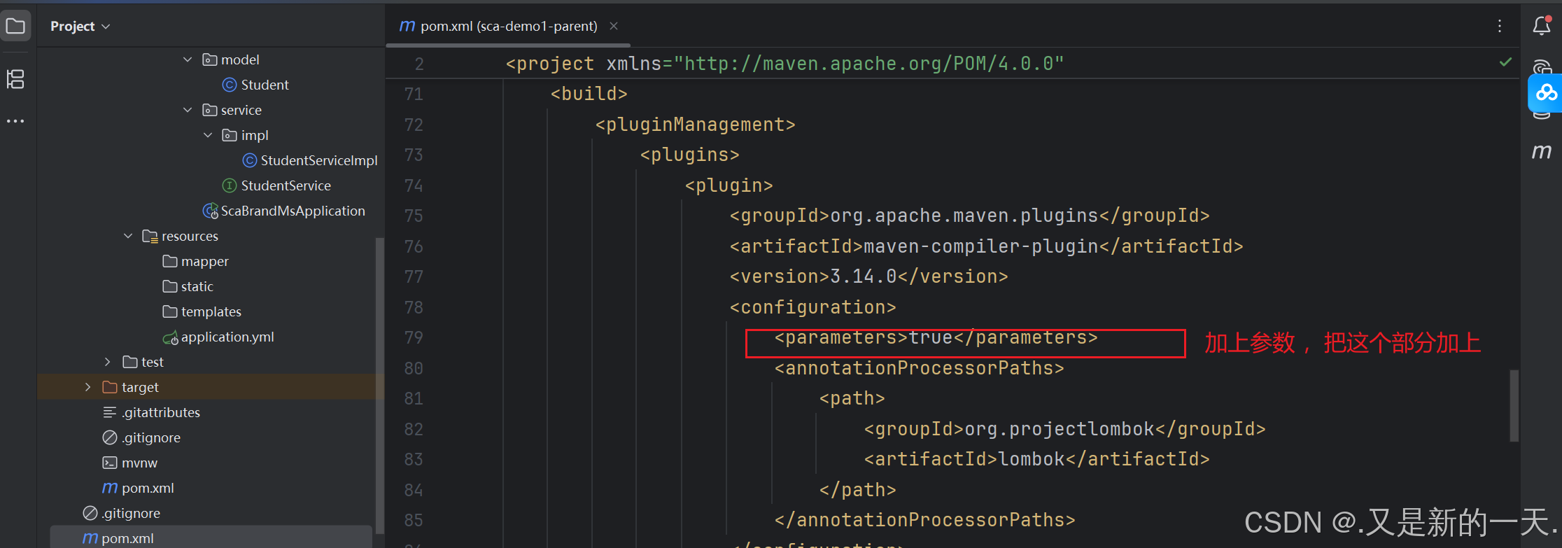The height and width of the screenshot is (548, 1562).
Task: Click the lombok artifactId line
Action: (x=1036, y=459)
